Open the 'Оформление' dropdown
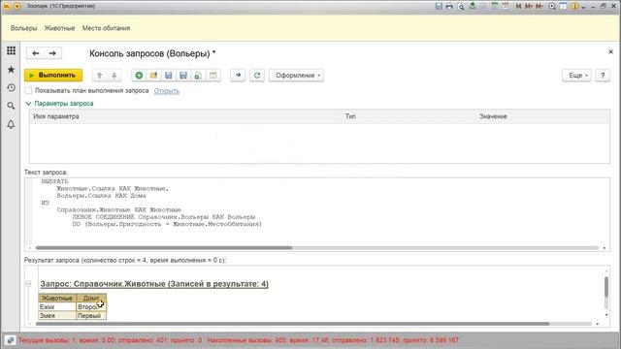621x349 pixels. (x=296, y=76)
